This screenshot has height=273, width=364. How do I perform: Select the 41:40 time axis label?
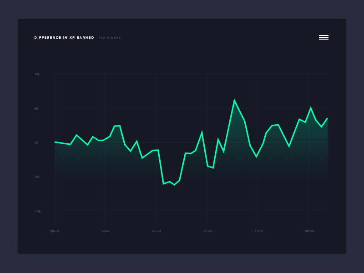pos(258,231)
